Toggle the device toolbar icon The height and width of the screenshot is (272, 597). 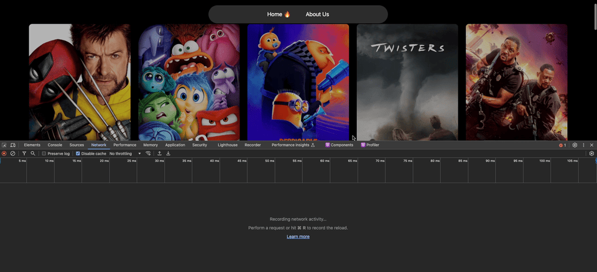(13, 145)
